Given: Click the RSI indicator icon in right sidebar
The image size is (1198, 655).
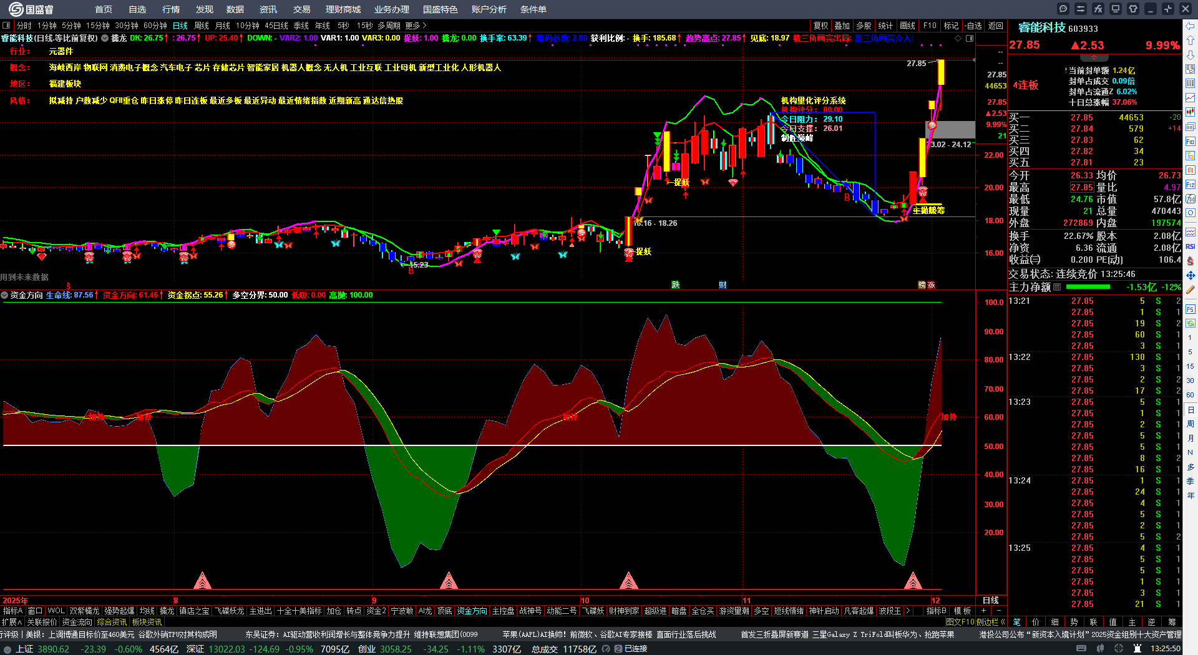Looking at the screenshot, I should coord(1191,246).
